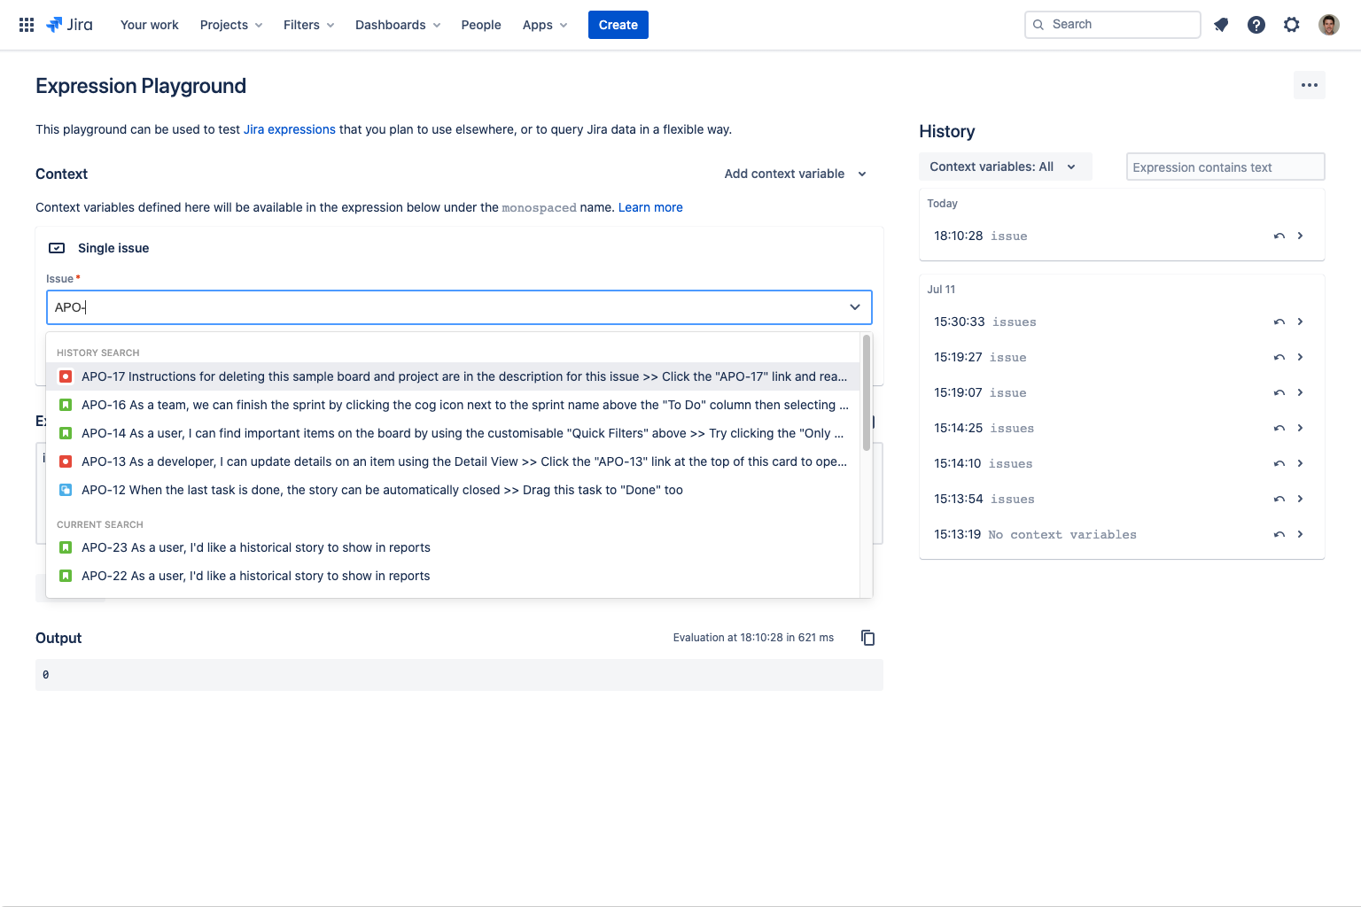Expand the 15:30:33 history entry chevron
The image size is (1361, 907).
pos(1300,322)
